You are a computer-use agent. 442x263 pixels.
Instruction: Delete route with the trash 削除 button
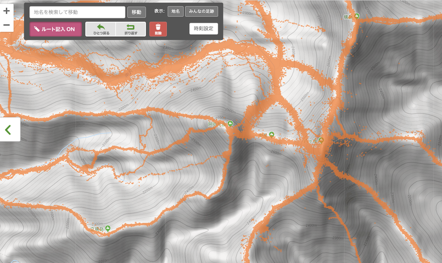pos(158,29)
